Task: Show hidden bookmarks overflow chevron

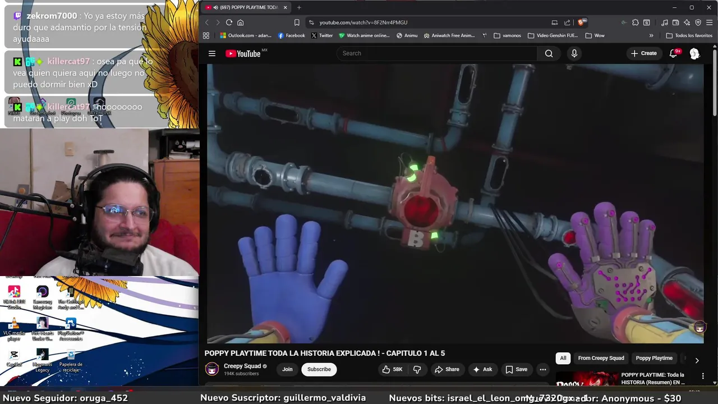Action: tap(651, 35)
